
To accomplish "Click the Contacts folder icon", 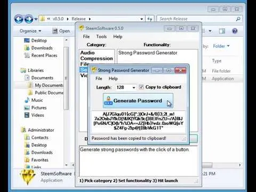I will click(27, 138).
